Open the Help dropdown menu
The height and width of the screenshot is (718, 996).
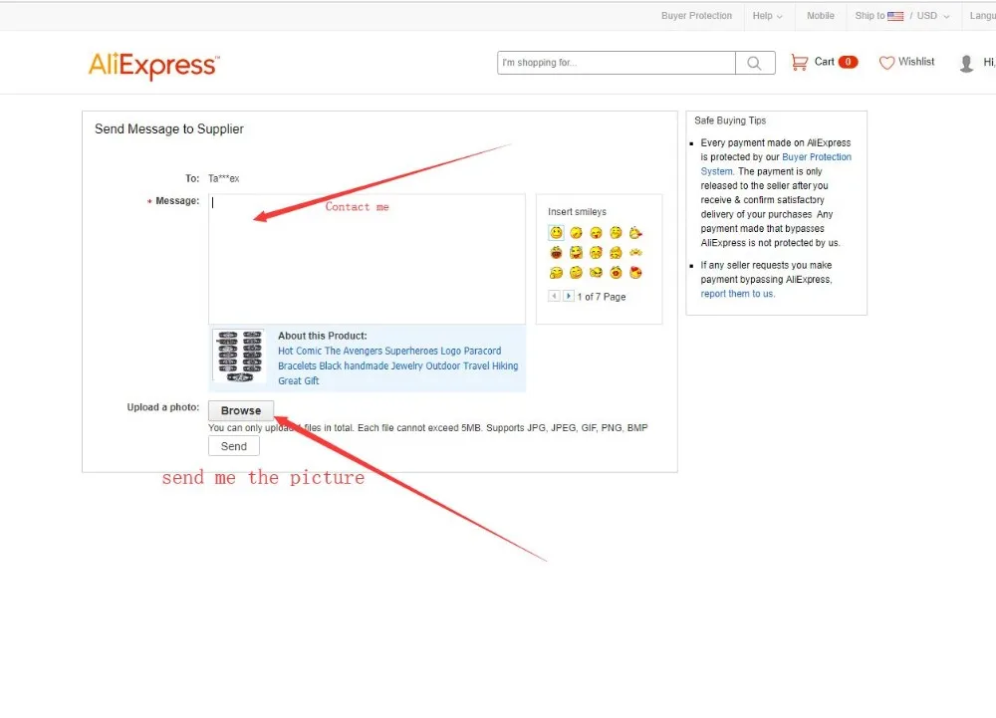coord(767,16)
